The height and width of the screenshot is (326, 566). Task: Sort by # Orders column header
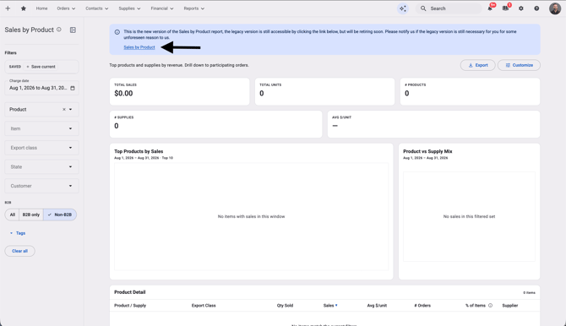pyautogui.click(x=422, y=306)
